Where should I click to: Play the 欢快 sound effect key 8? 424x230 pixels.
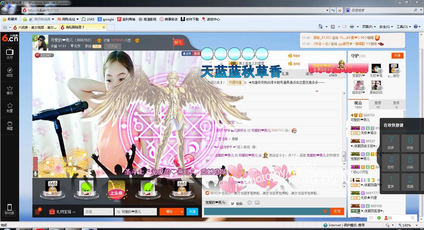(410, 143)
